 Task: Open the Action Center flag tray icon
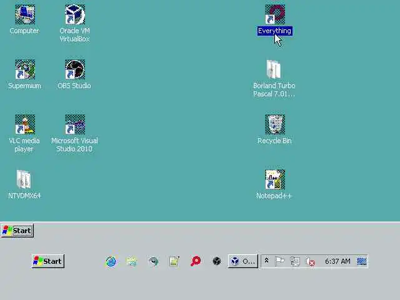tap(279, 261)
